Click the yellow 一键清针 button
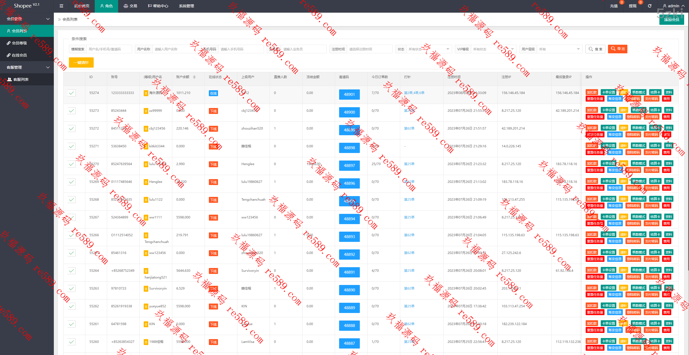The height and width of the screenshot is (355, 689). (x=81, y=62)
